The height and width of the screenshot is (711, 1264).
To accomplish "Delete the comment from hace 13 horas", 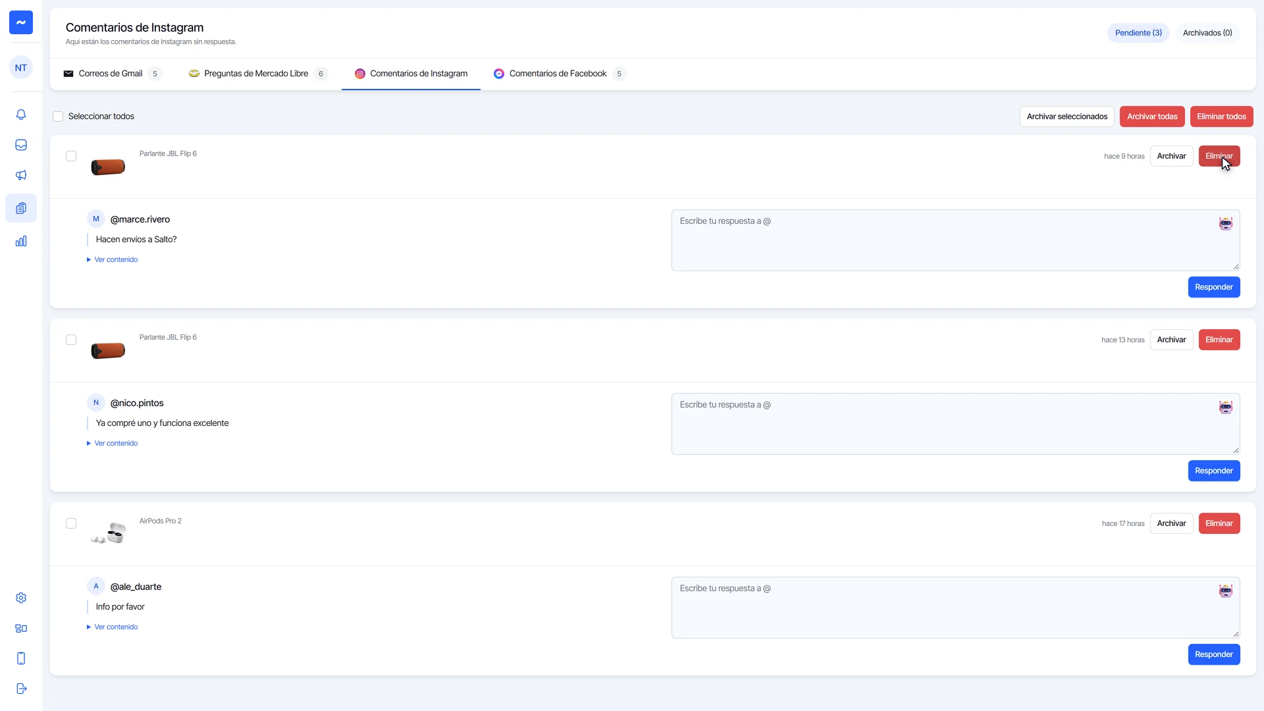I will [1219, 340].
